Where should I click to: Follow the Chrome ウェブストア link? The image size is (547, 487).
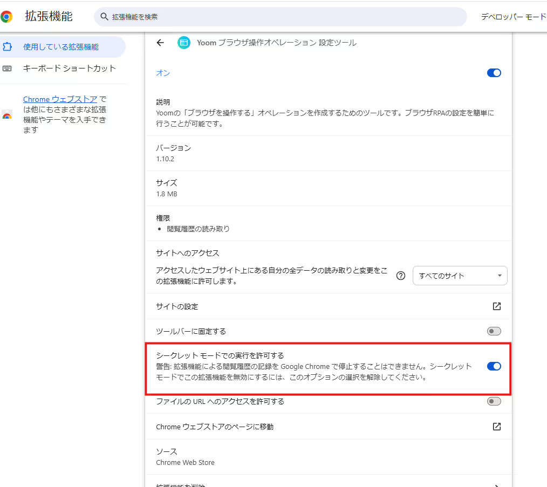click(x=60, y=99)
